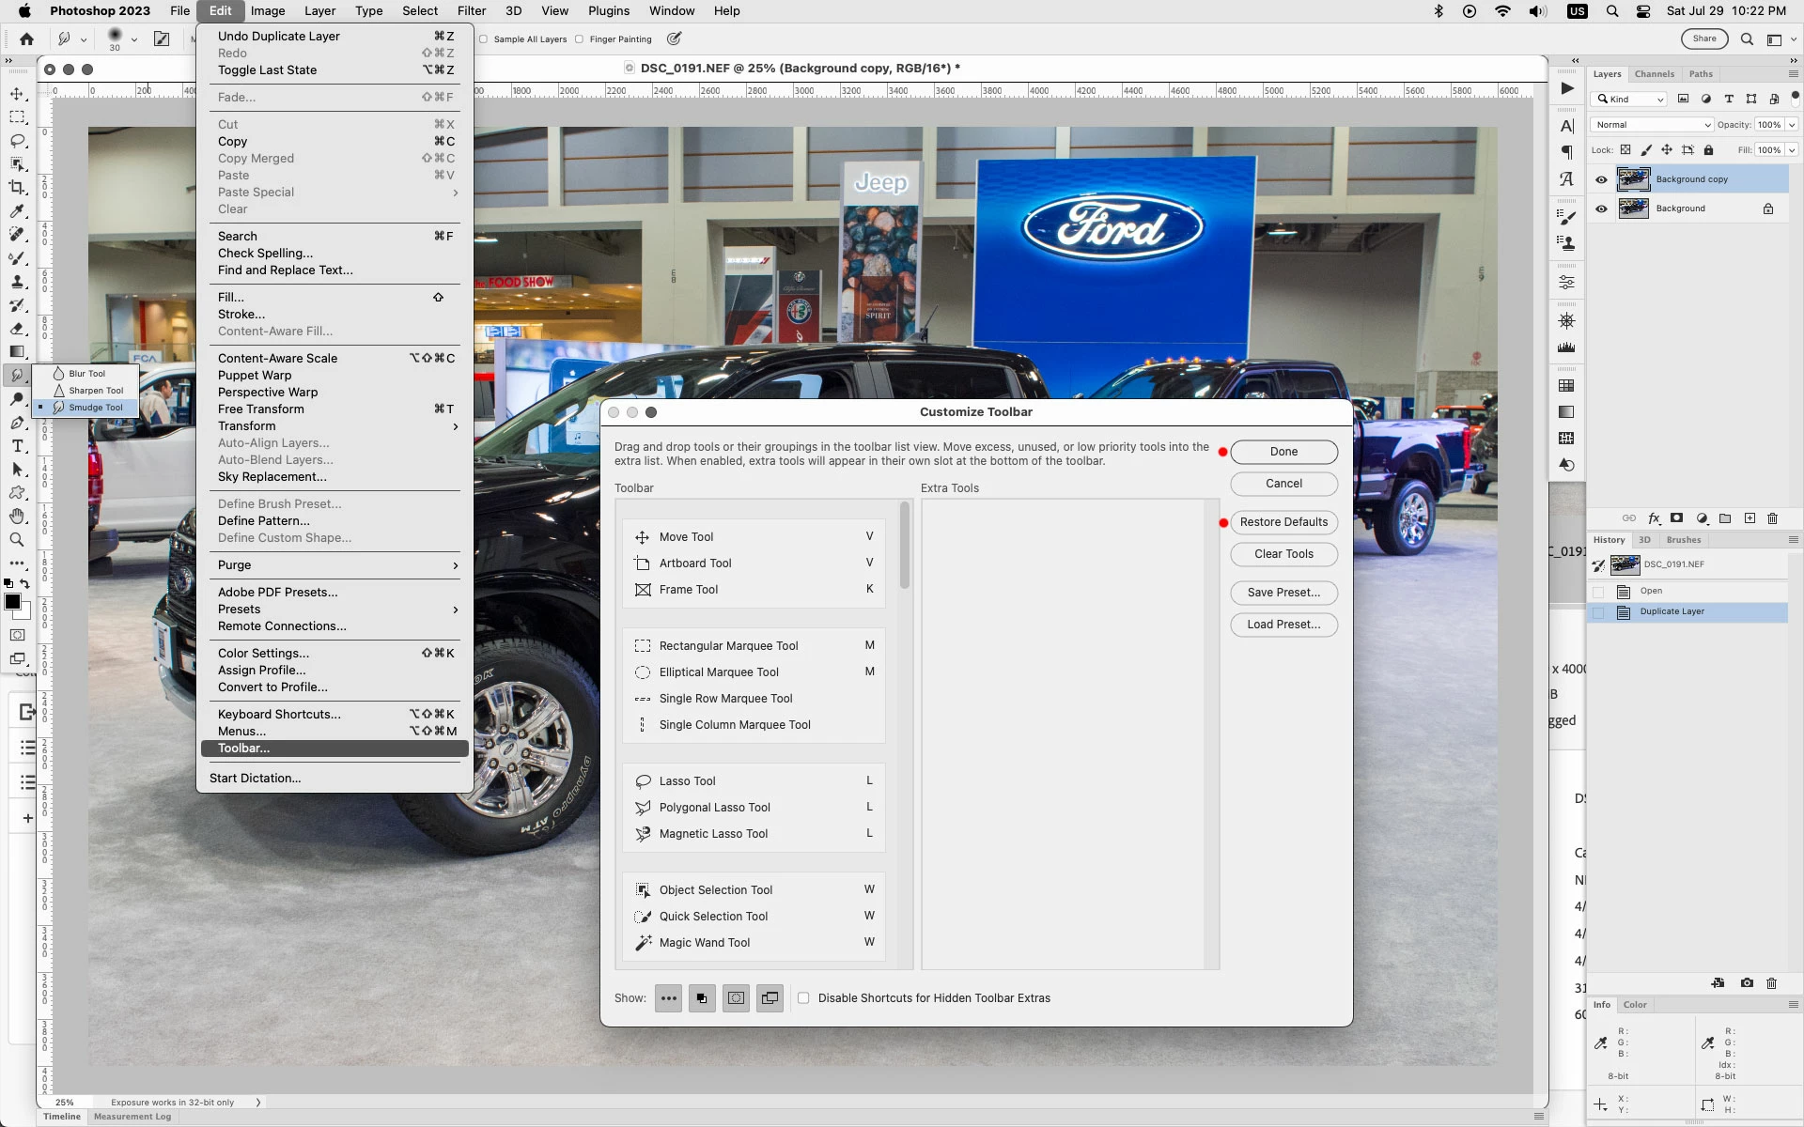Check the Finger Painting option
The width and height of the screenshot is (1804, 1127).
[x=579, y=39]
